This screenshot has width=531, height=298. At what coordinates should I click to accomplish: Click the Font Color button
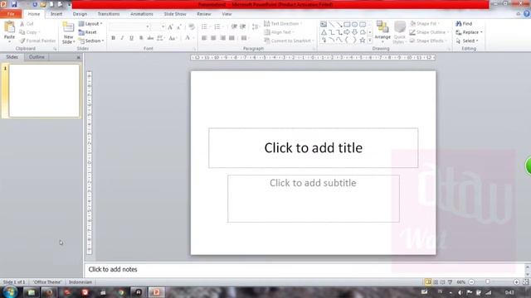(x=188, y=38)
